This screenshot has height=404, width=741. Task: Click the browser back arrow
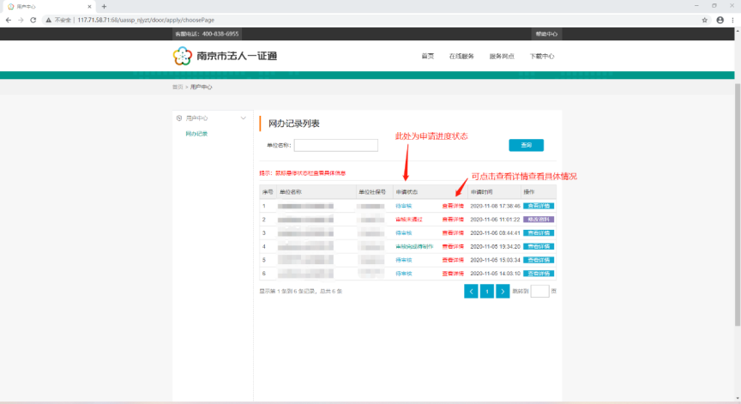point(8,20)
